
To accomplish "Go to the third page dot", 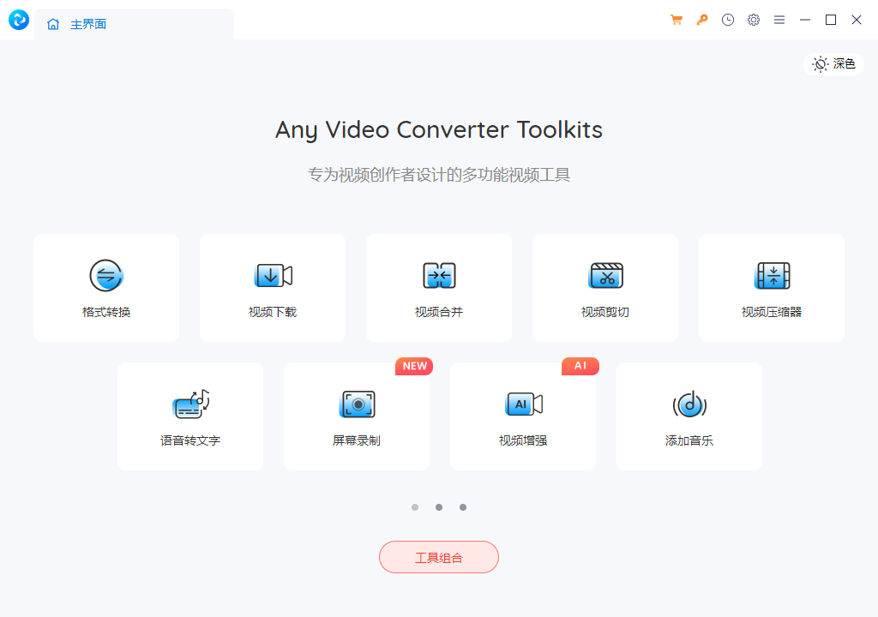I will click(x=463, y=507).
